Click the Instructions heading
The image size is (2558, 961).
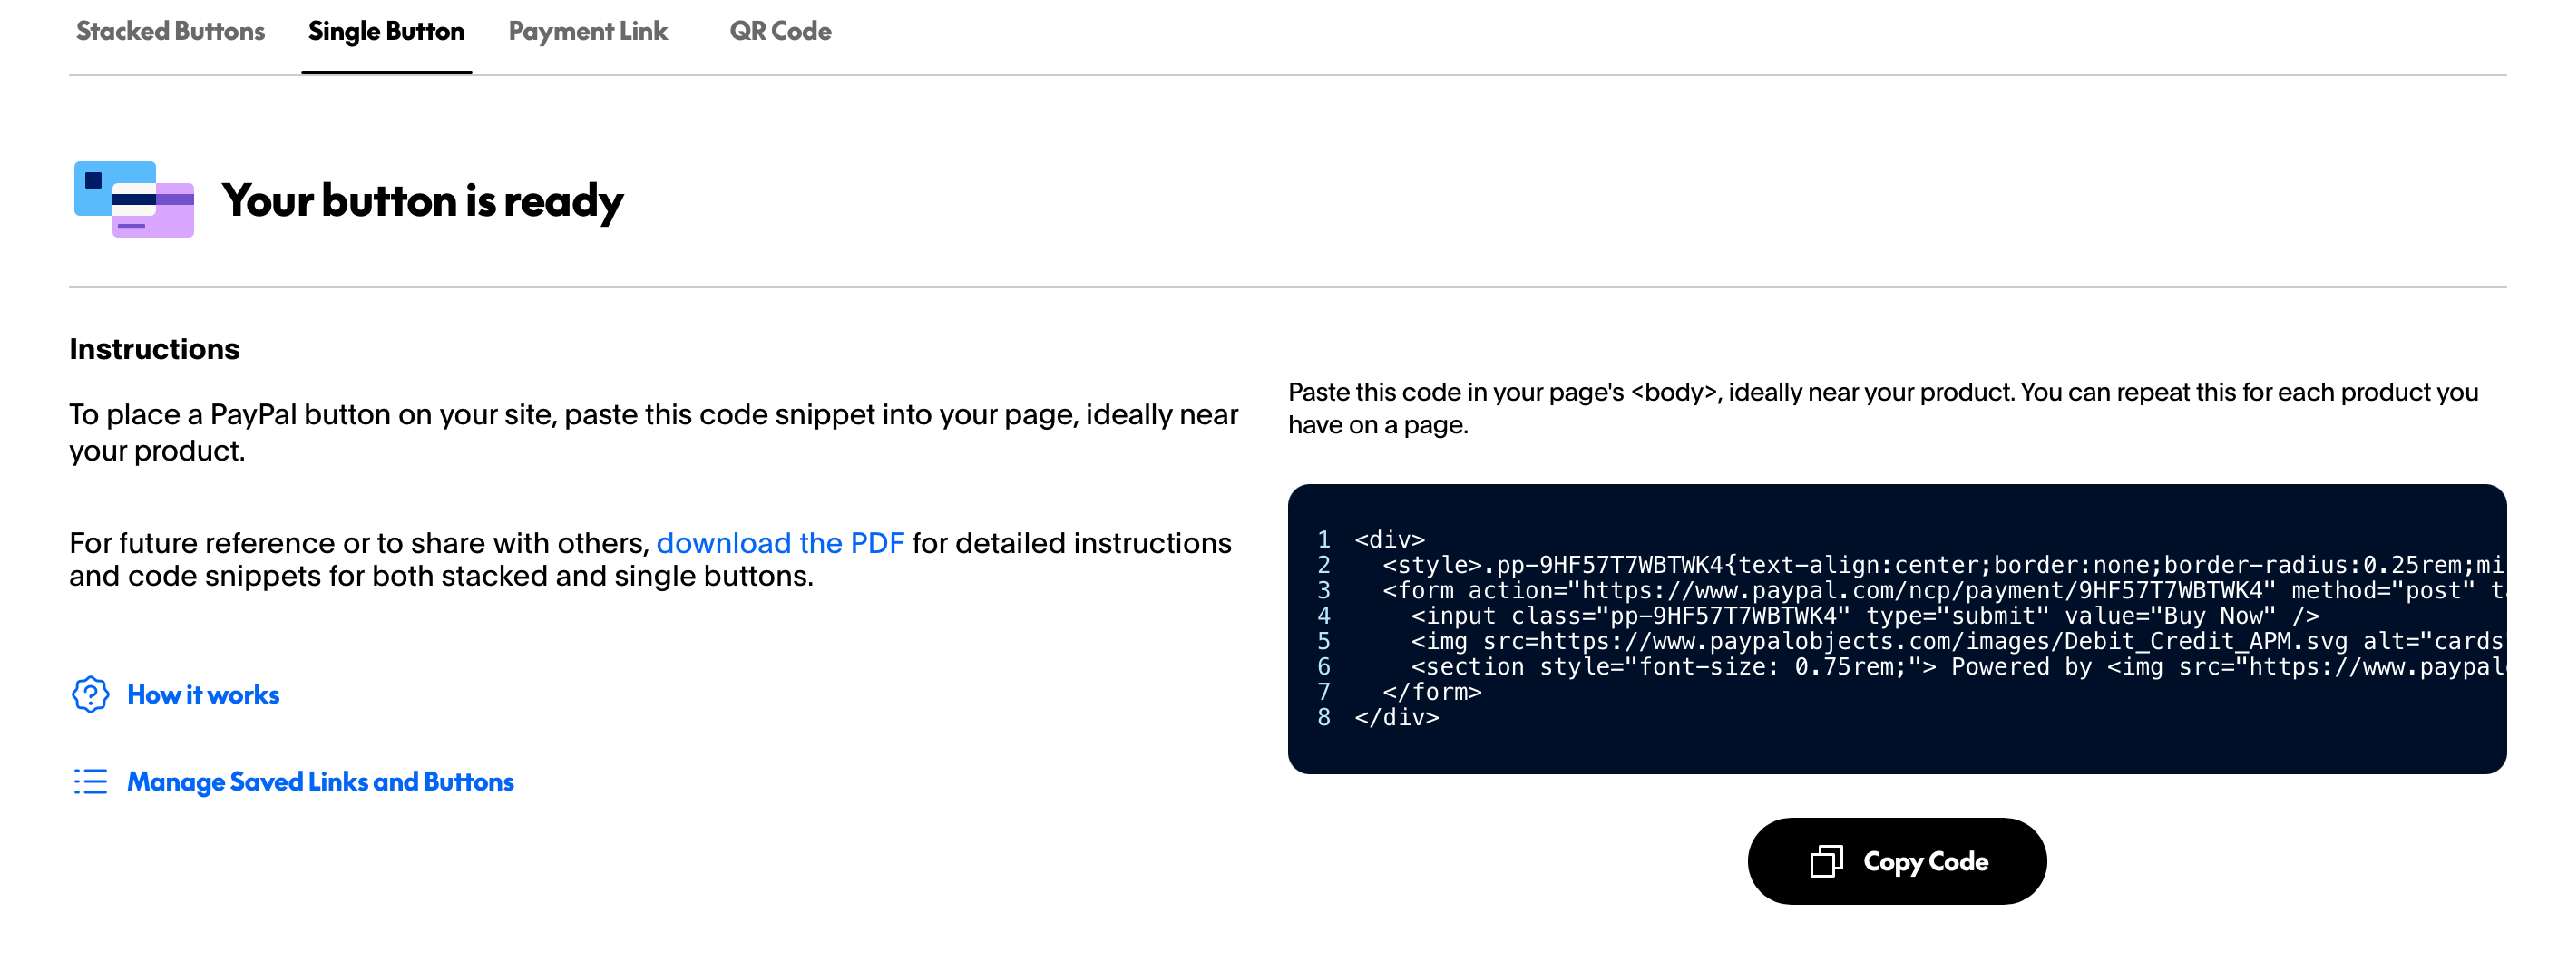[155, 349]
